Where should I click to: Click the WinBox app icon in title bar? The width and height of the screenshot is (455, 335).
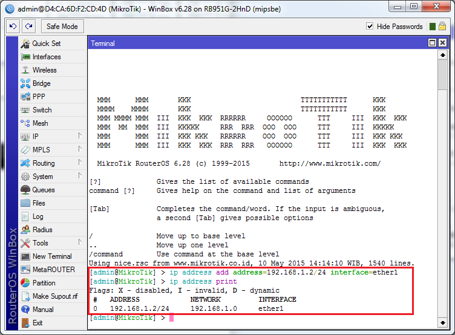pos(10,8)
